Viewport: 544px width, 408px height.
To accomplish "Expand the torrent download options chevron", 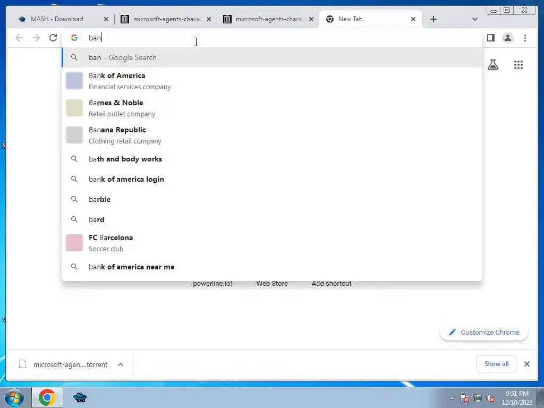I will 121,364.
